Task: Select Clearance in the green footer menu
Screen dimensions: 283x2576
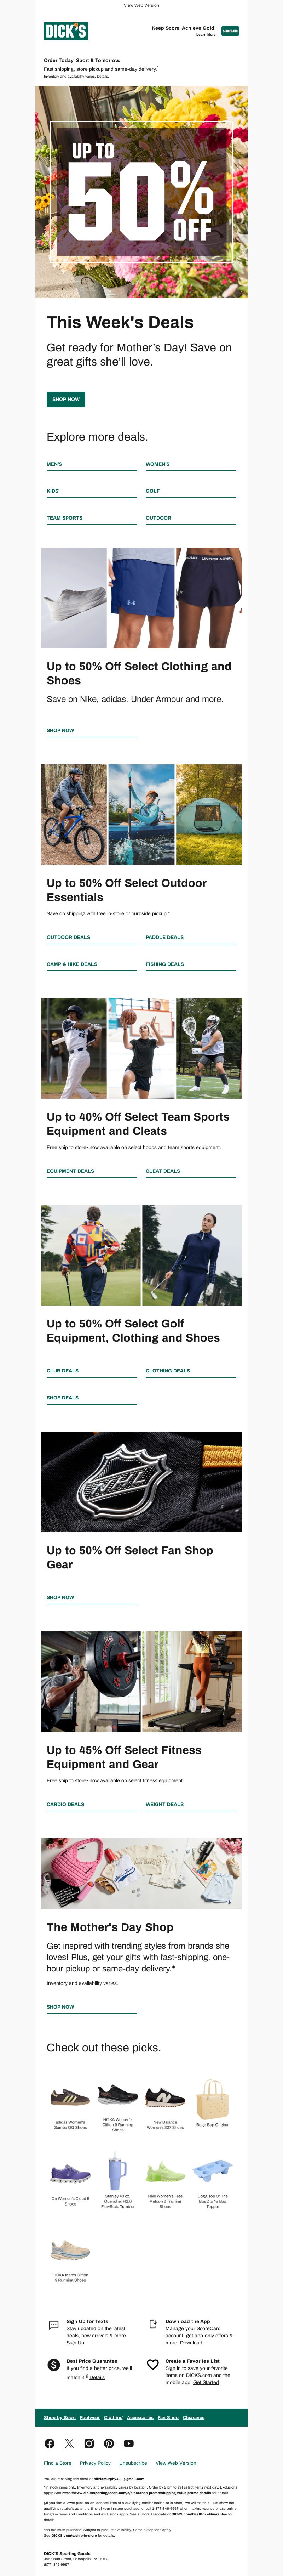Action: 194,2417
